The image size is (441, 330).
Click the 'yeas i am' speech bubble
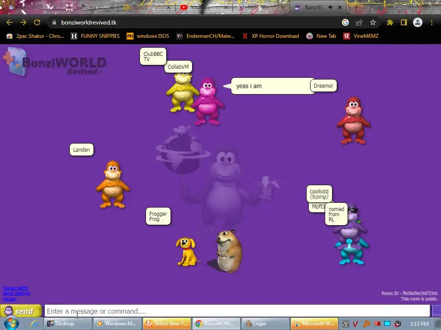coord(270,86)
